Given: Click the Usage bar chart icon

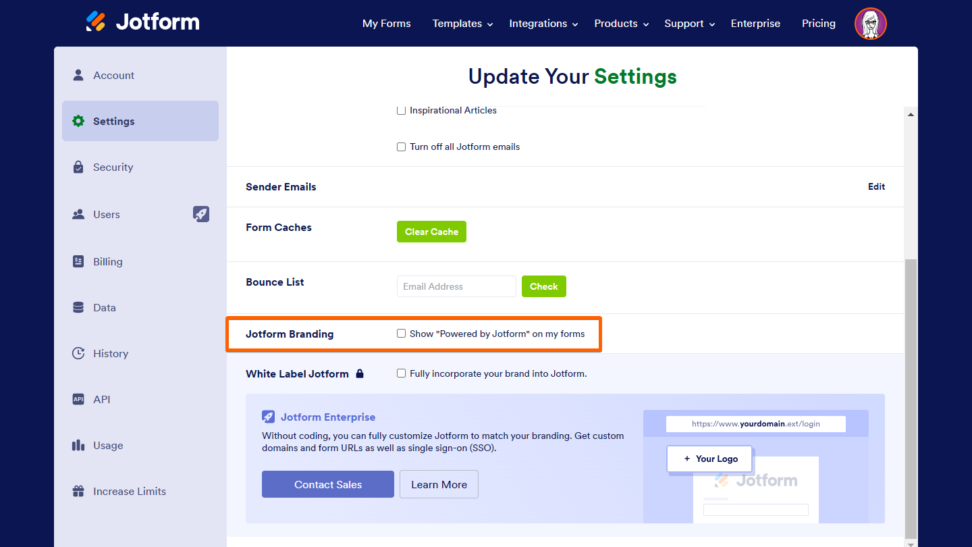Looking at the screenshot, I should click(x=78, y=445).
